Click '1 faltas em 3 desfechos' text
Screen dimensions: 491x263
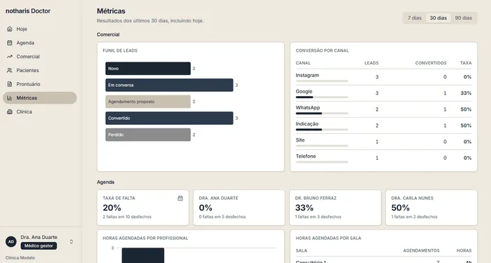(318, 217)
